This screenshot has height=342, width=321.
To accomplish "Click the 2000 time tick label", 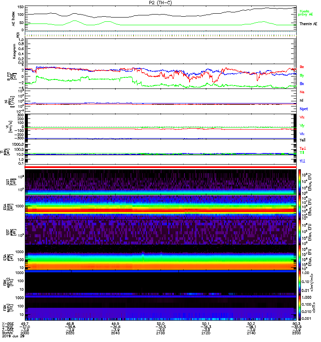I will tap(25, 333).
